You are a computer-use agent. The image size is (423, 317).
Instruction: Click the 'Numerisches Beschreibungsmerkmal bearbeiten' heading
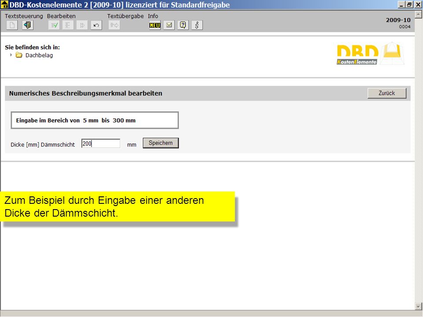point(86,93)
